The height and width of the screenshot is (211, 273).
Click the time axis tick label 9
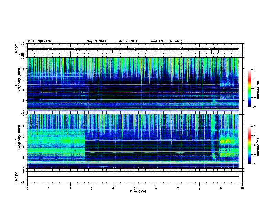tap(221, 188)
